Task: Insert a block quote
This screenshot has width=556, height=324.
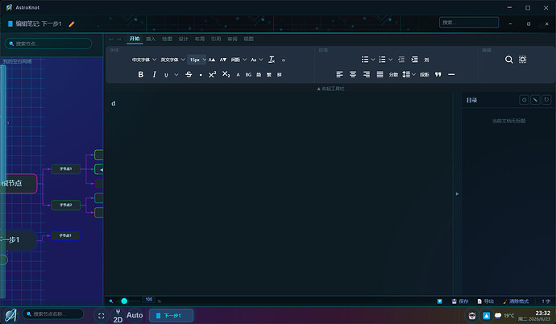Action: point(438,74)
